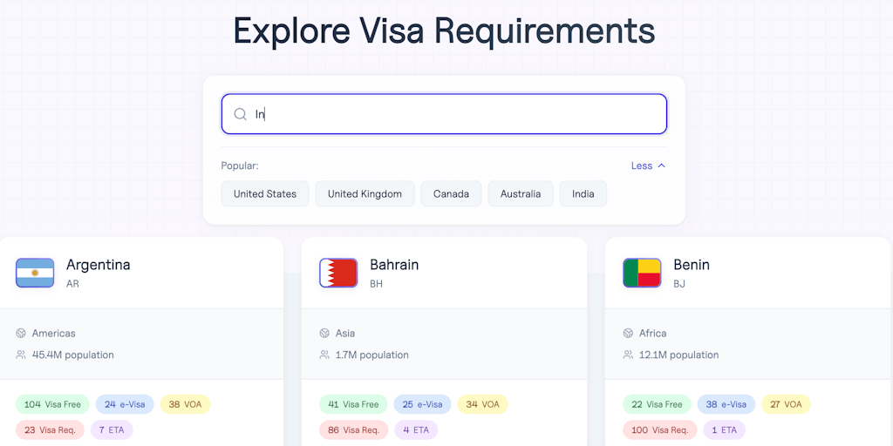Click Bahrain's 86 Visa Req. badge

(354, 430)
